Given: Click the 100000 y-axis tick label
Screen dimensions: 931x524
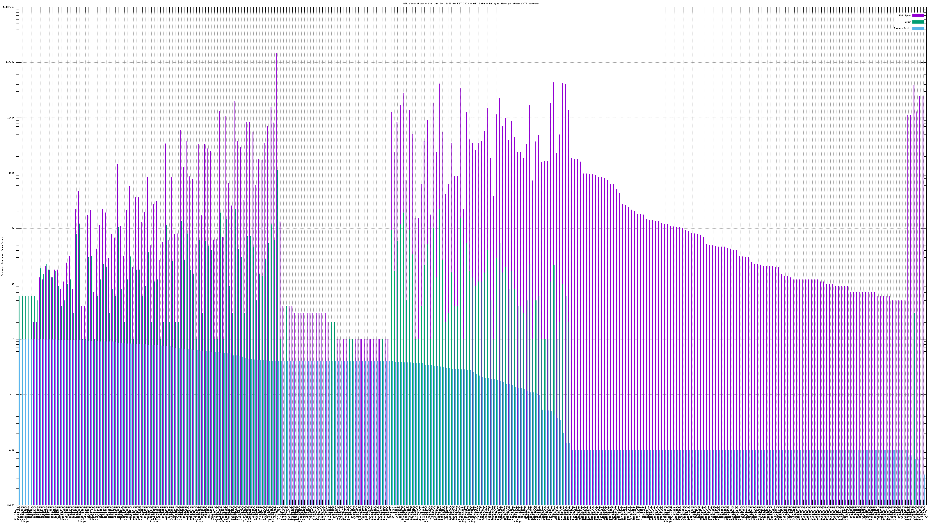Looking at the screenshot, I should [x=11, y=62].
